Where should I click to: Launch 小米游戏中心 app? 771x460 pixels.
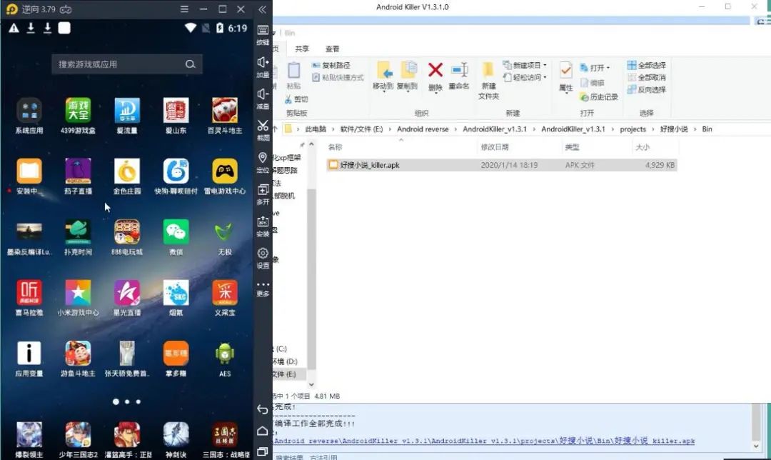tap(78, 292)
